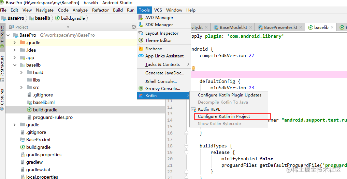This screenshot has height=179, width=347.
Task: Select local.properties file
Action: pos(39,177)
